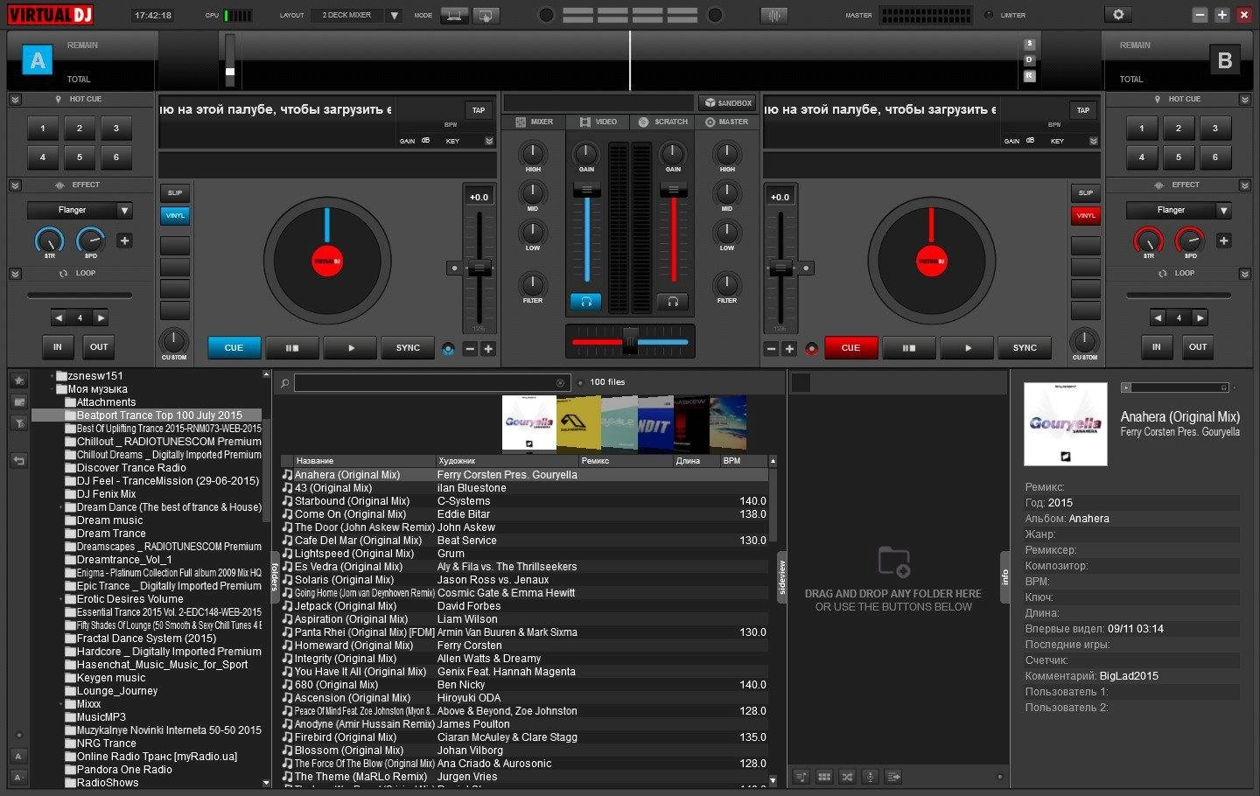
Task: Toggle the S button beside the waveform
Action: [x=1030, y=44]
